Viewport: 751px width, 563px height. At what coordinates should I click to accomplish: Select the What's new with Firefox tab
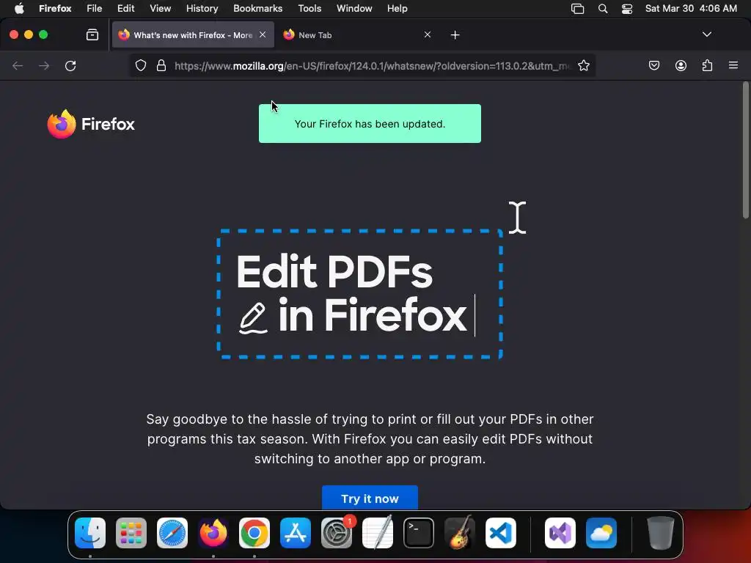point(193,35)
